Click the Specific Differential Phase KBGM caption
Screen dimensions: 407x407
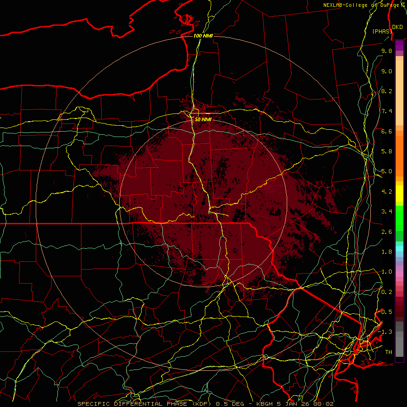(x=205, y=404)
